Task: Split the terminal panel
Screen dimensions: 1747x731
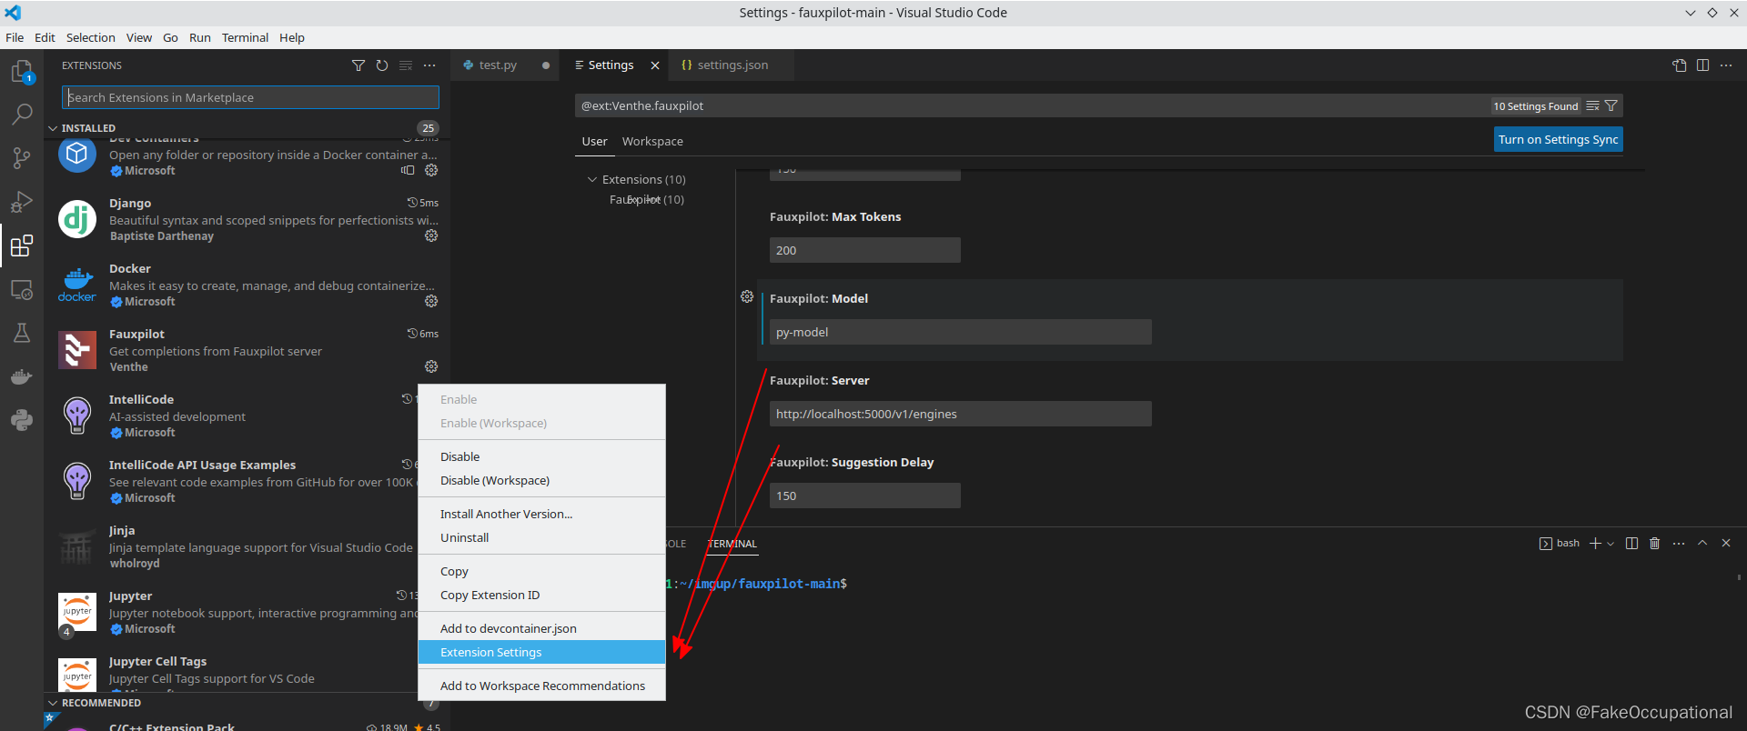Action: click(x=1631, y=544)
